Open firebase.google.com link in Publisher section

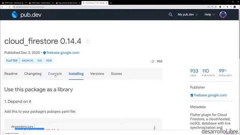(210, 95)
